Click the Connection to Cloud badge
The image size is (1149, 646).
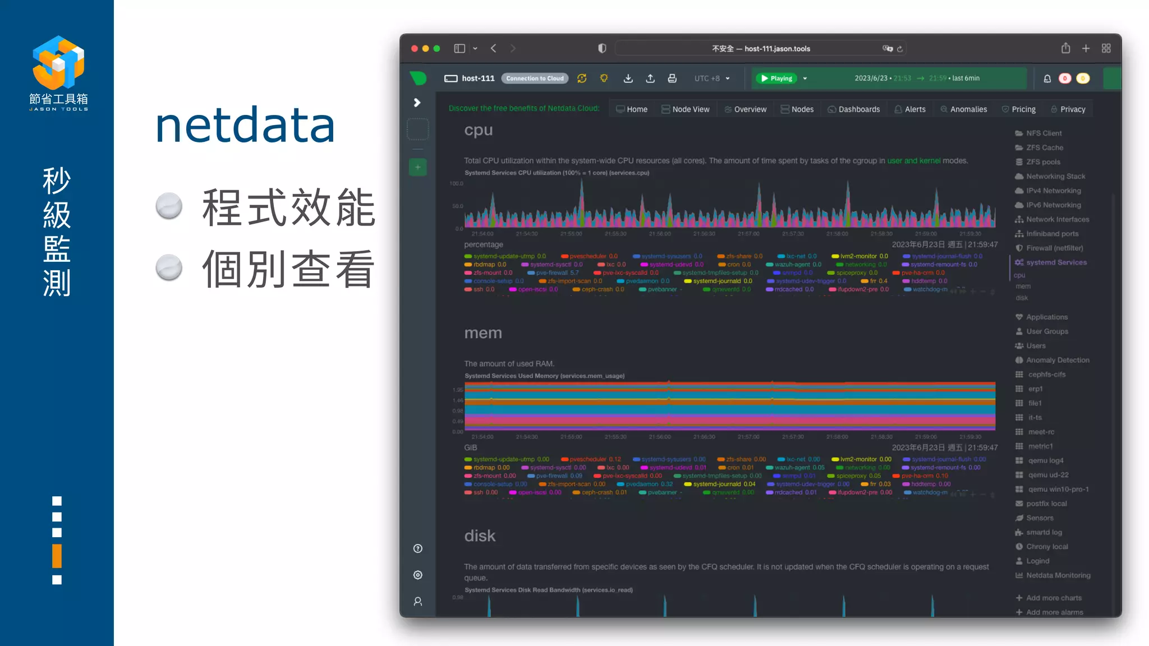click(535, 79)
